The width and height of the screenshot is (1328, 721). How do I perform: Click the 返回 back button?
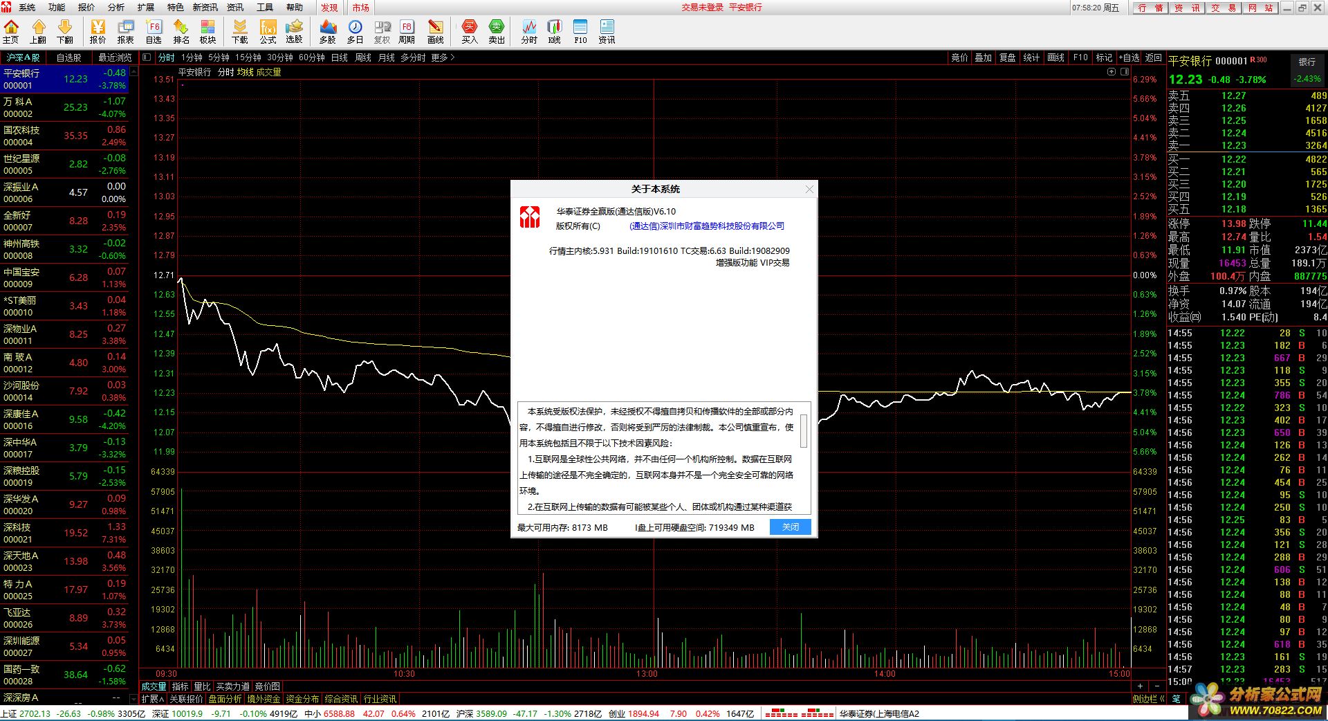(x=1154, y=57)
